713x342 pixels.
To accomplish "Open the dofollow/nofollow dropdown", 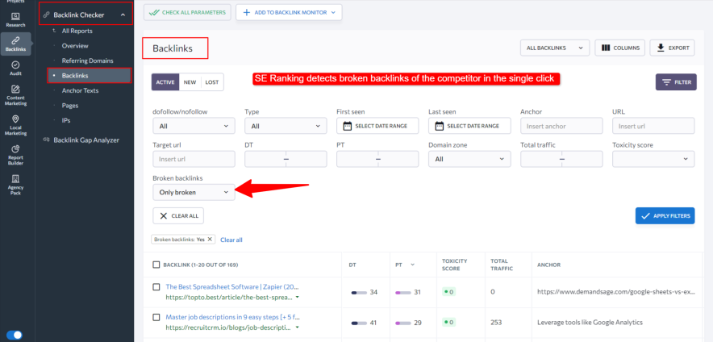I will click(x=194, y=126).
